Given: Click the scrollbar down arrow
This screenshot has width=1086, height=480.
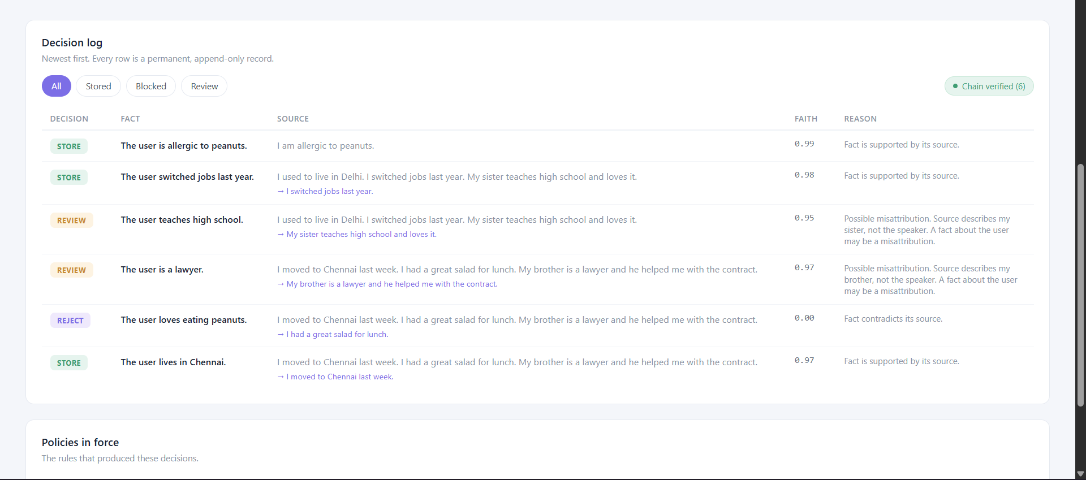Looking at the screenshot, I should click(1080, 474).
